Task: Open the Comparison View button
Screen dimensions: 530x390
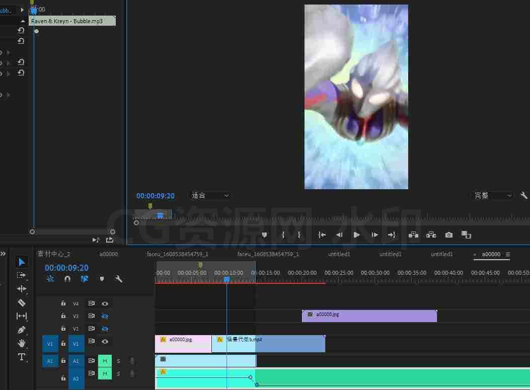Action: click(466, 235)
